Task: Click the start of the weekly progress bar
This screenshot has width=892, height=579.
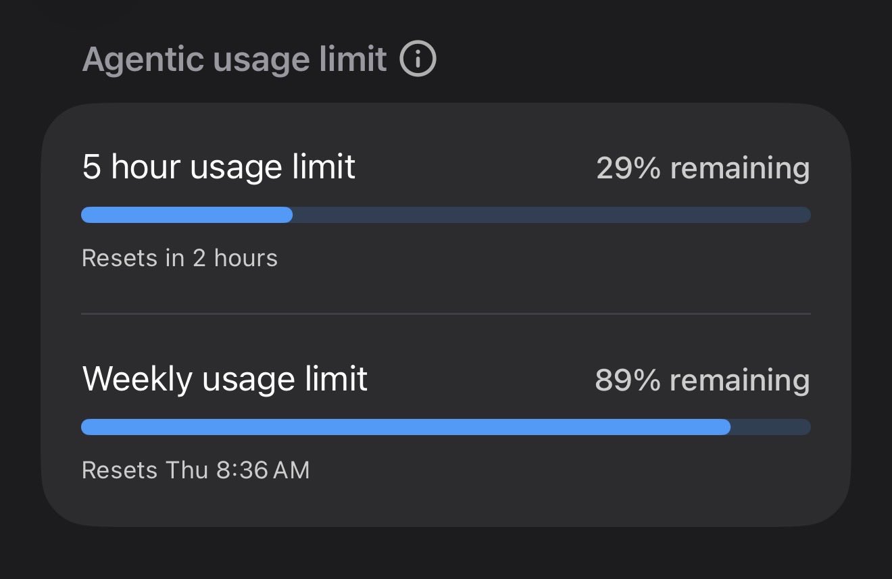Action: (89, 427)
